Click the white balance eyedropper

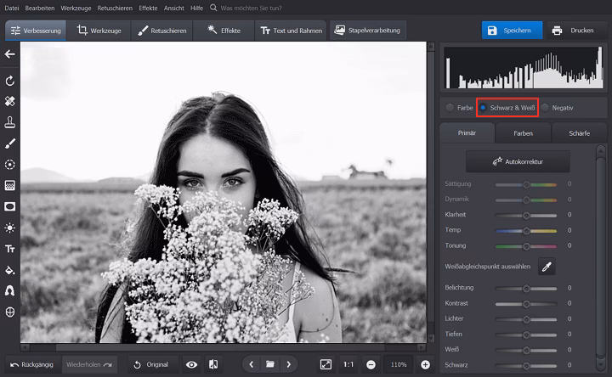548,267
